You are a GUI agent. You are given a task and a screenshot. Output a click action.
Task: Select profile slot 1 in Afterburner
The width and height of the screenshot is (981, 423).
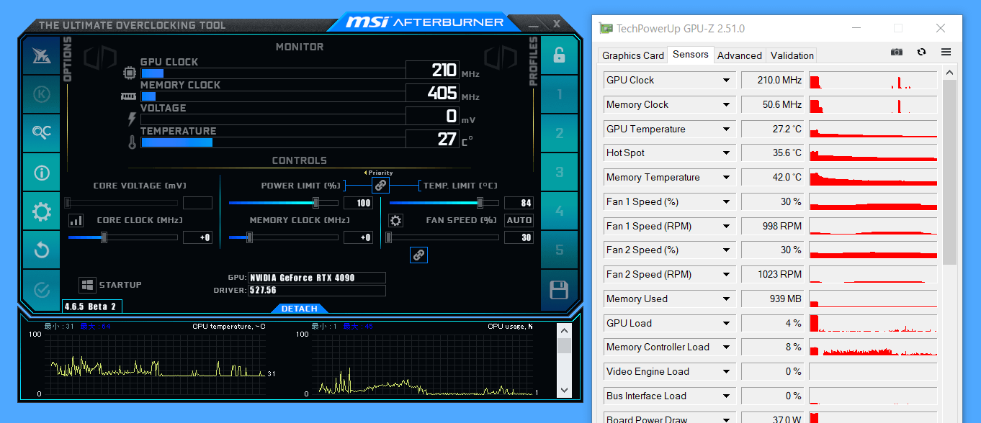pyautogui.click(x=559, y=94)
